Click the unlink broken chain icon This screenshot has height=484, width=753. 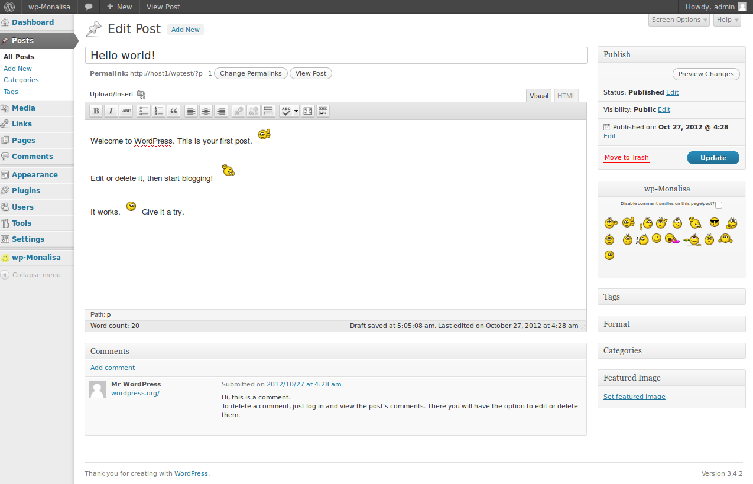pos(253,111)
